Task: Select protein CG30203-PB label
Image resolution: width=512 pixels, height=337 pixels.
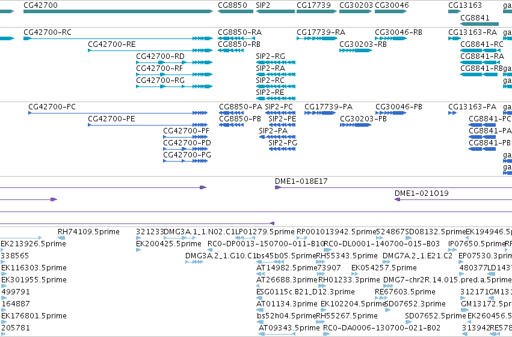Action: (x=363, y=119)
